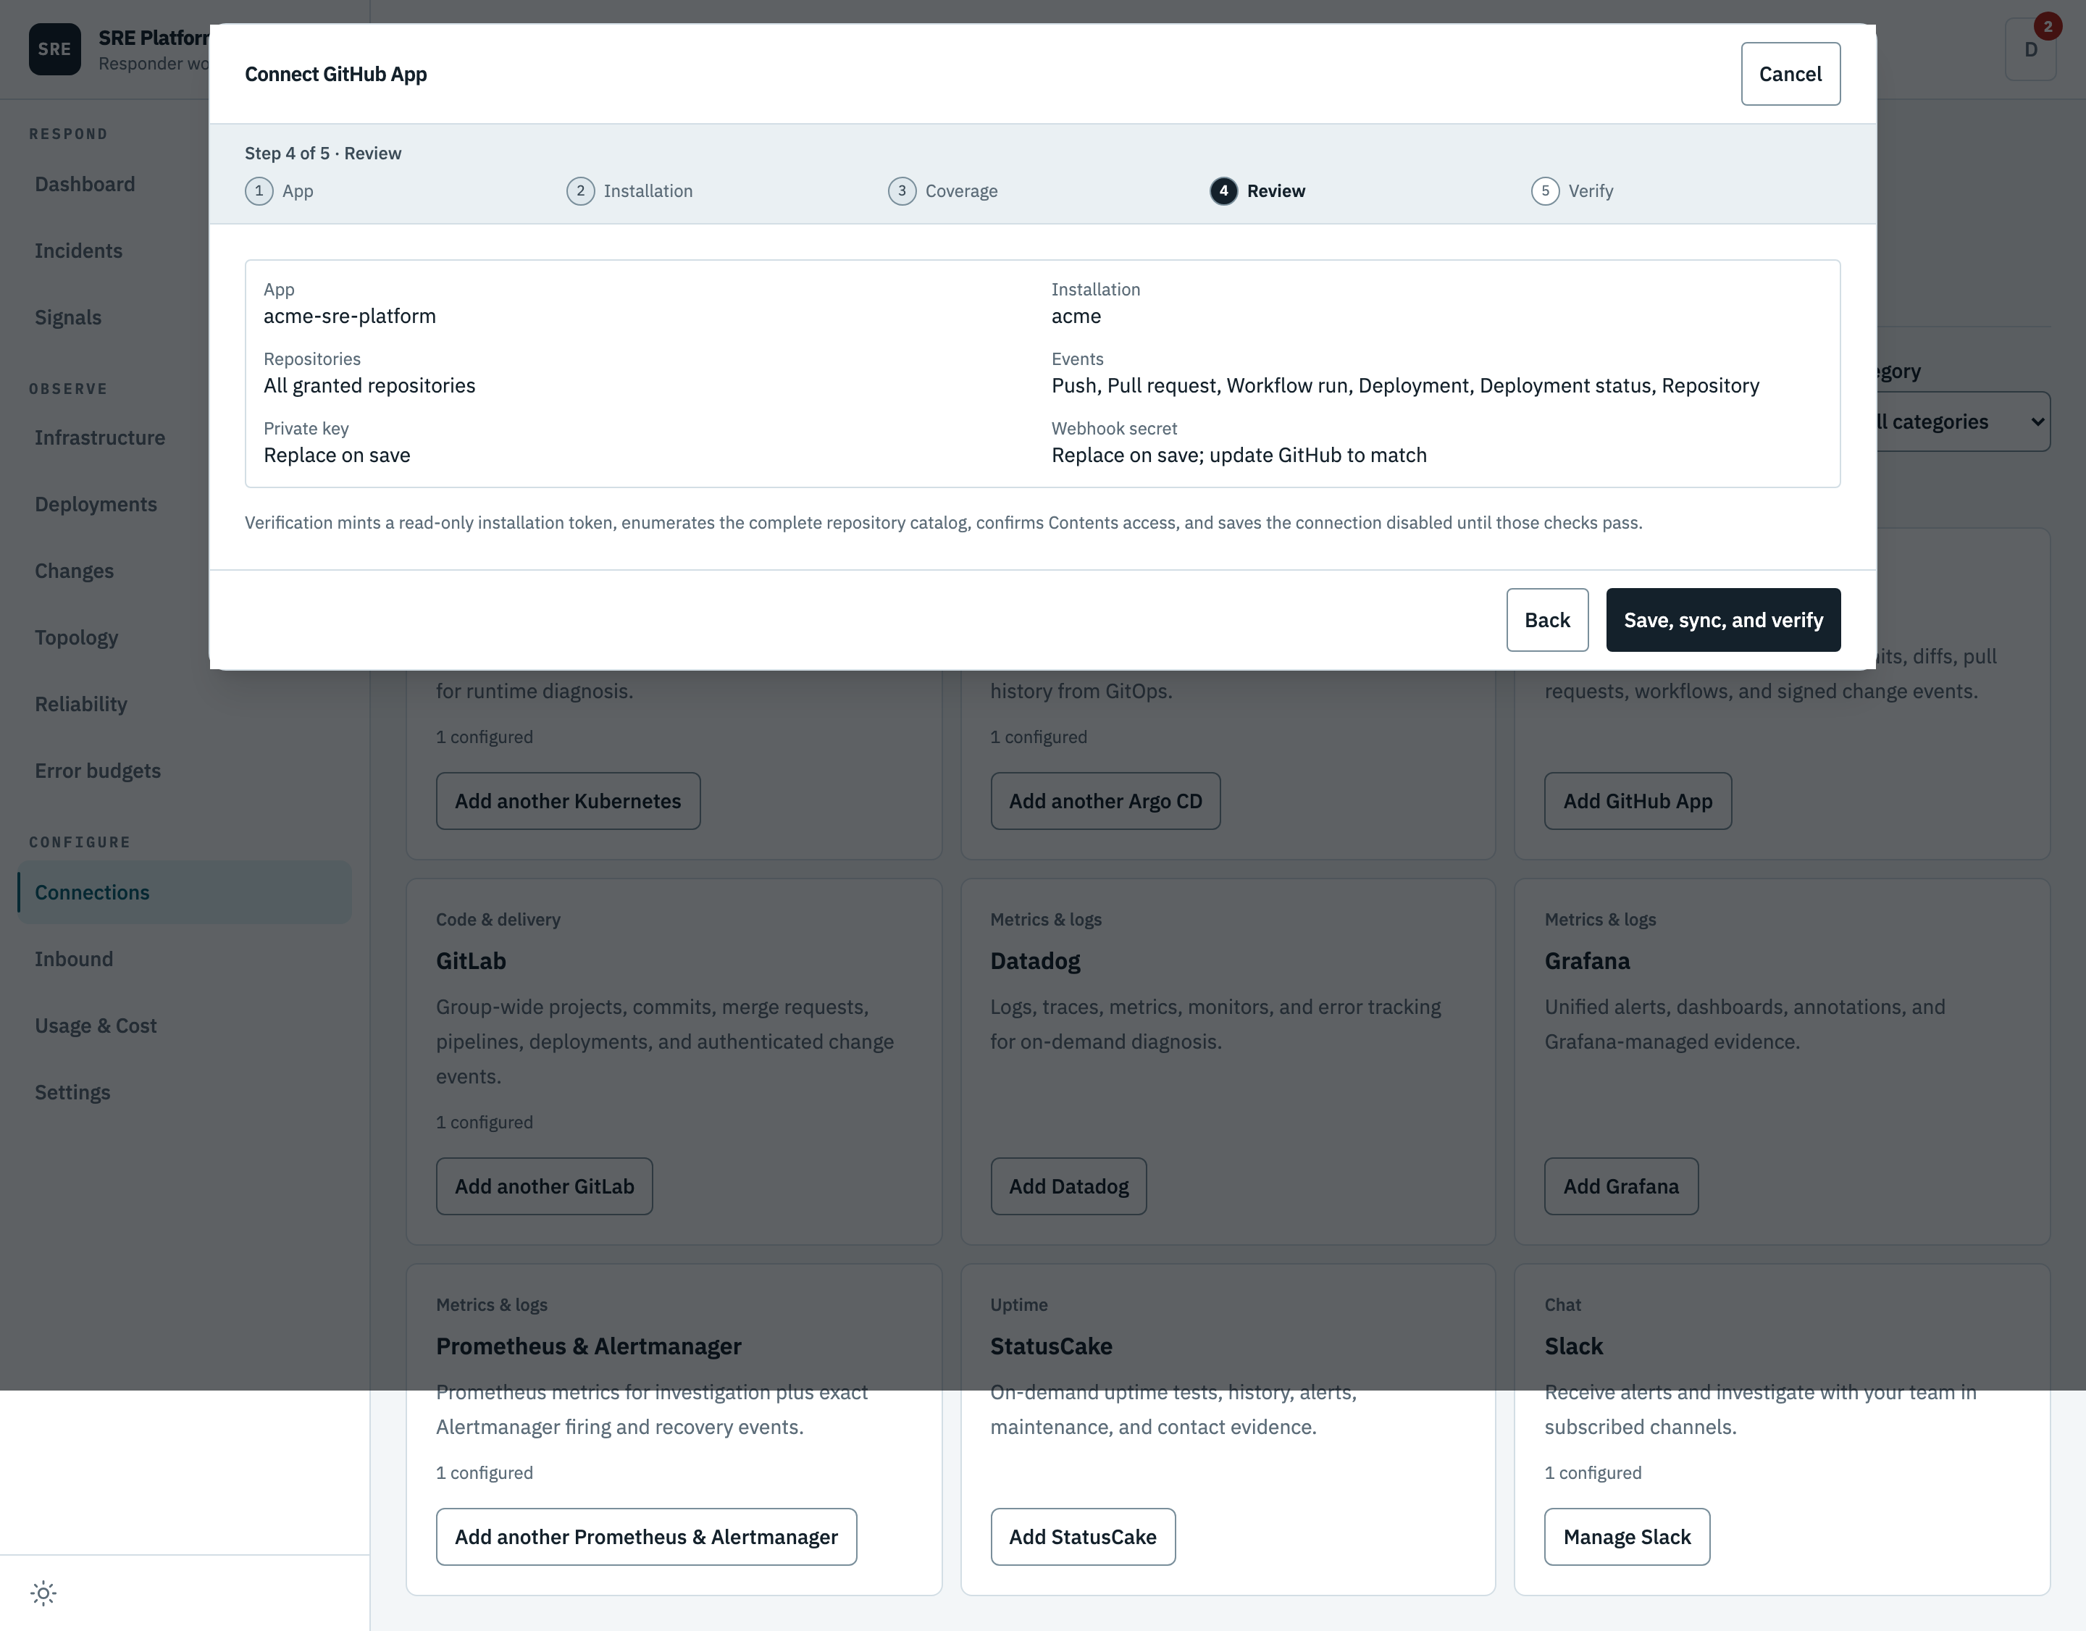Viewport: 2086px width, 1631px height.
Task: Click the Grafana card title
Action: click(1588, 960)
